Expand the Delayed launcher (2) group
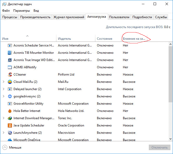Screen dimensions: 173x154 pos(4,89)
